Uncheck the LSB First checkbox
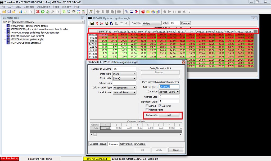 (x=160, y=106)
